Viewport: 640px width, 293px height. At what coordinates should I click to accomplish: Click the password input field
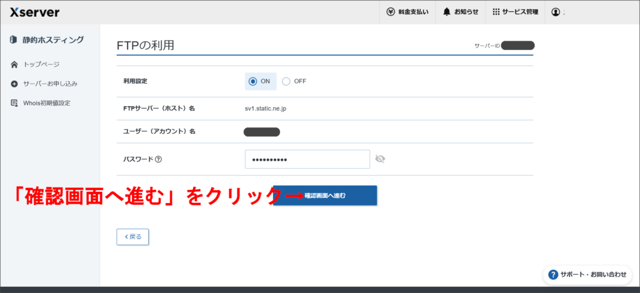click(307, 159)
